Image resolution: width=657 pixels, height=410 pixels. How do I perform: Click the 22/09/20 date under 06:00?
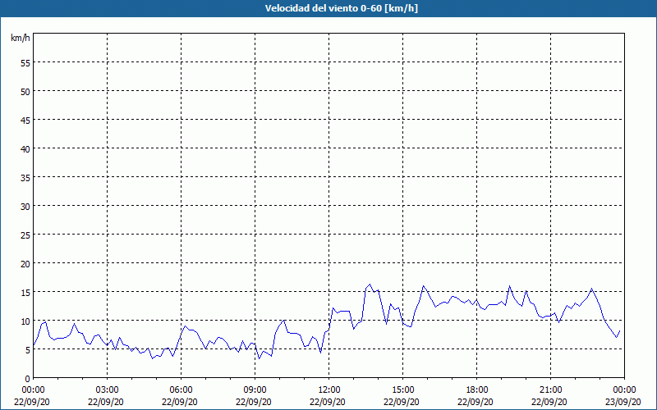click(180, 402)
